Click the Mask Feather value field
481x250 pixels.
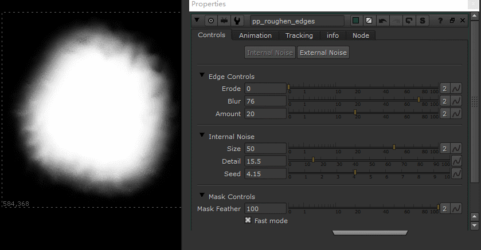point(265,208)
